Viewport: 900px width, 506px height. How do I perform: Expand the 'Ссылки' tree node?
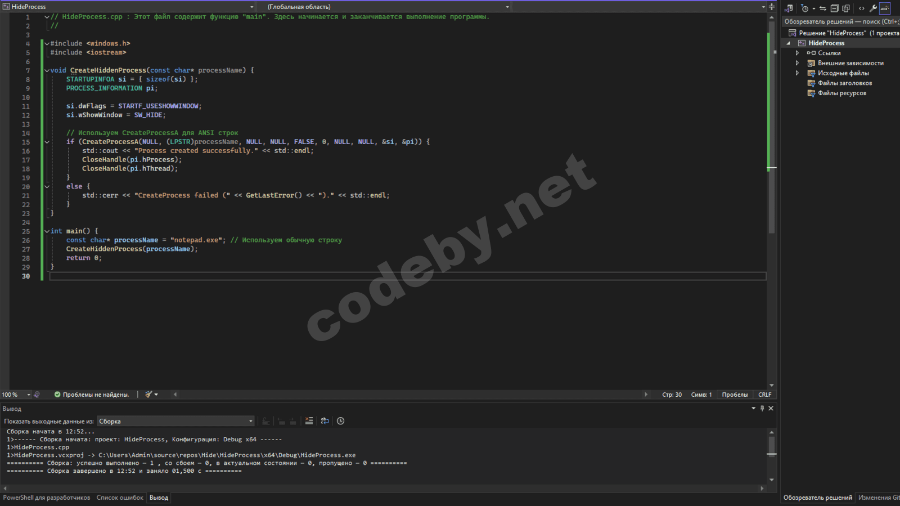[797, 53]
